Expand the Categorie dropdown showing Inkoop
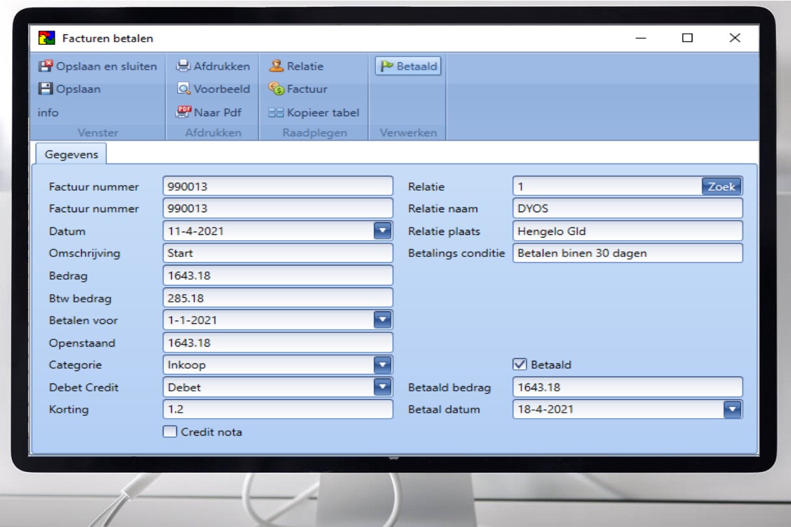 [383, 365]
